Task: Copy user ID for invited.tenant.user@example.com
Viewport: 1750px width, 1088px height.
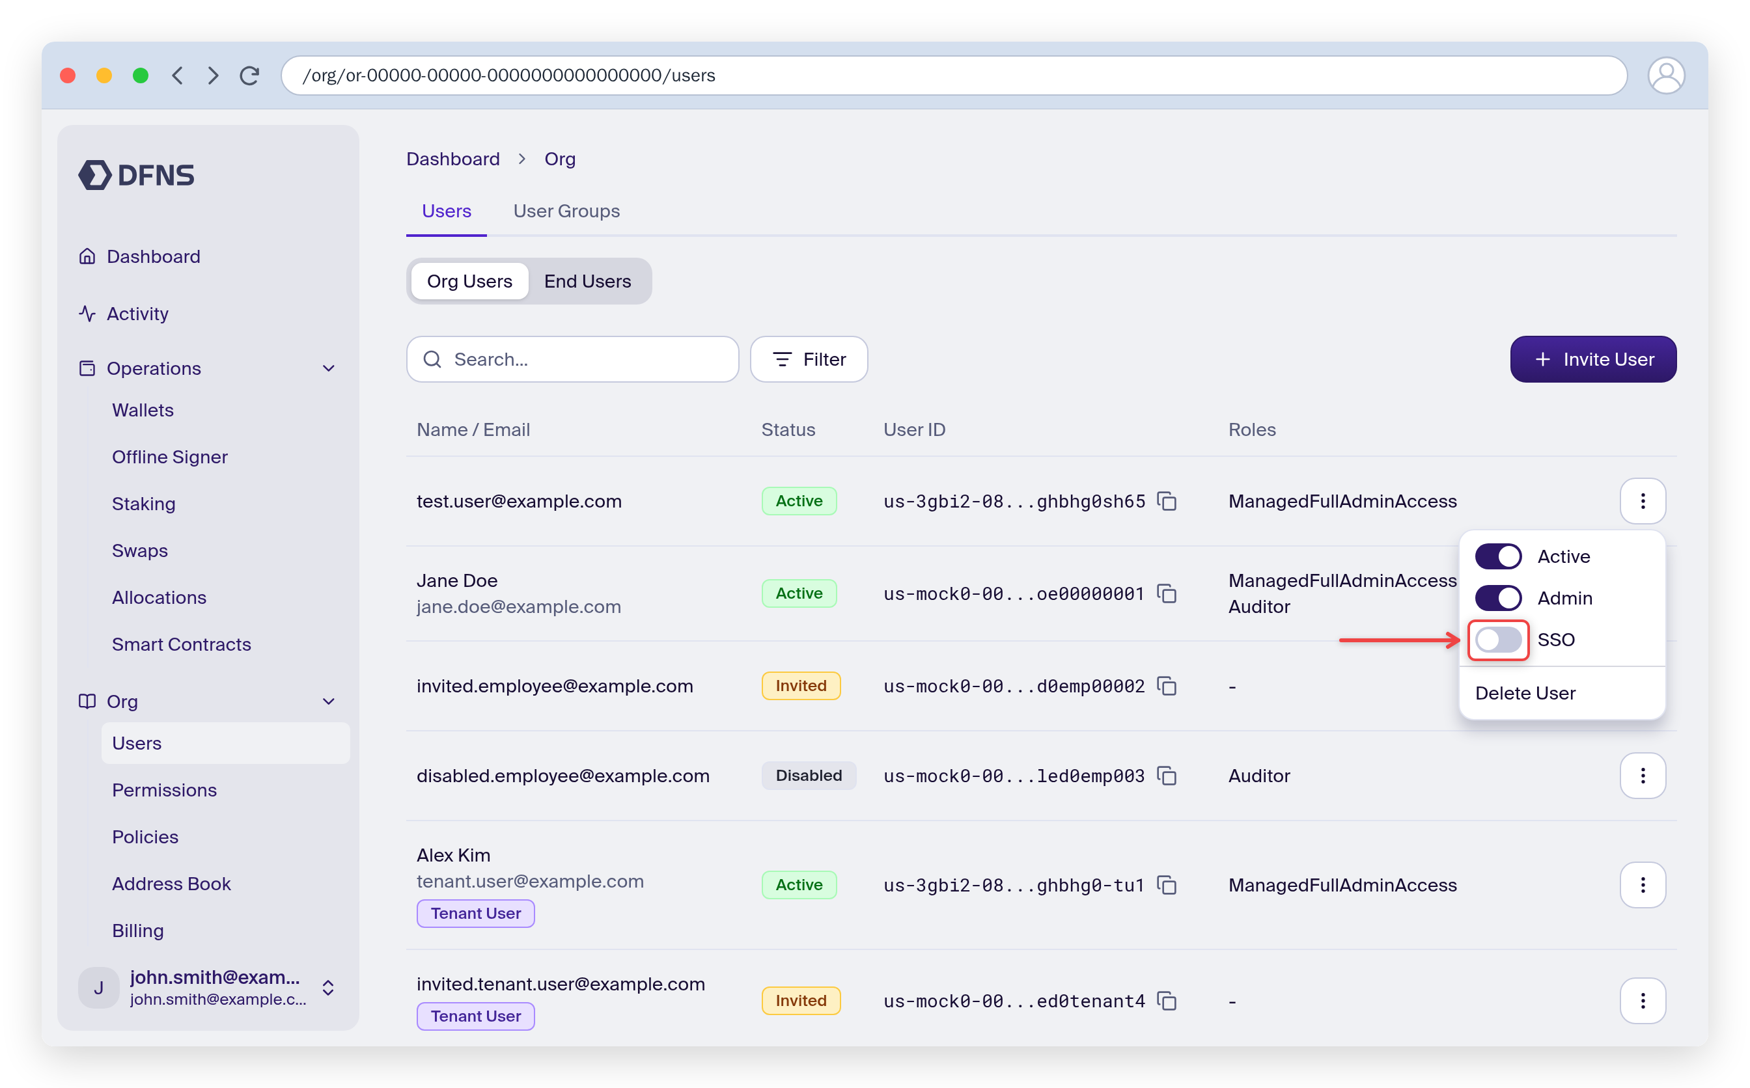Action: 1166,1001
